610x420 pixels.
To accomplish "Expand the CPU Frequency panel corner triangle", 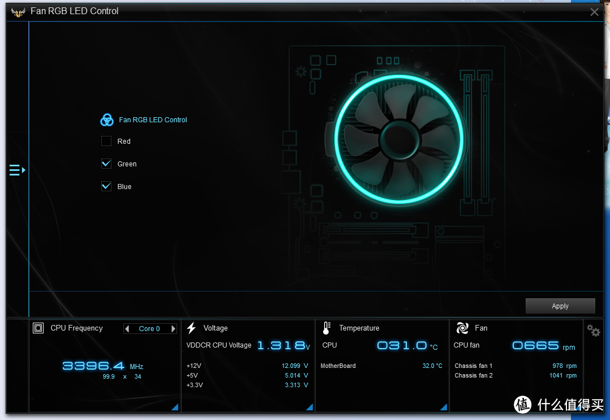I will (x=175, y=407).
